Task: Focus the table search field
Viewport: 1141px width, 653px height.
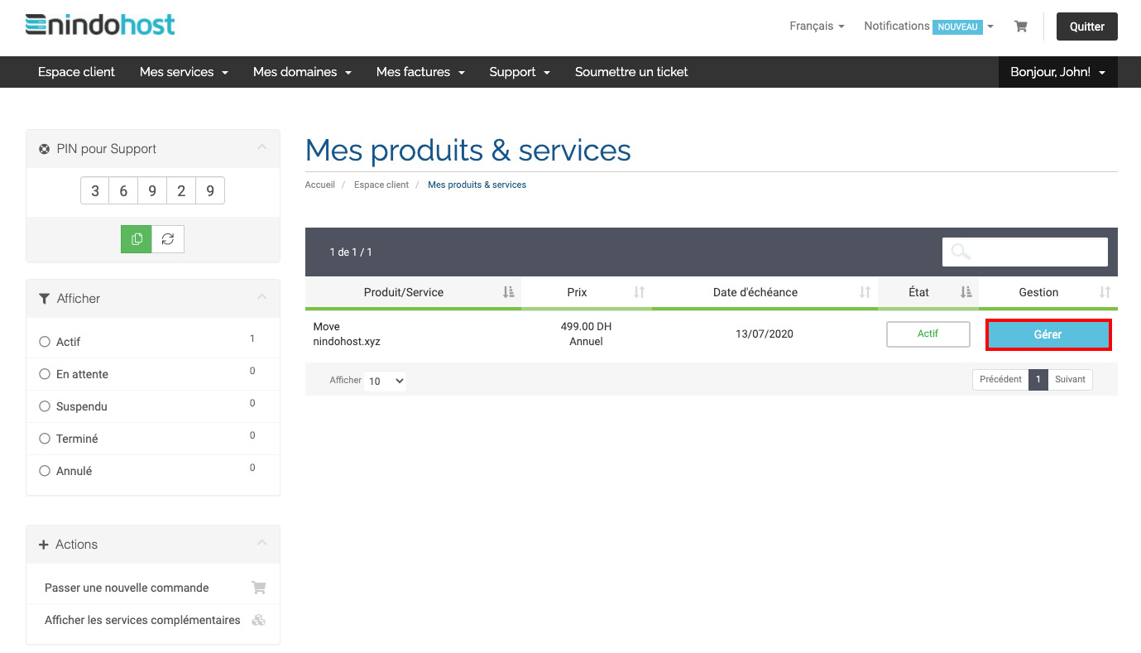Action: (x=1025, y=252)
